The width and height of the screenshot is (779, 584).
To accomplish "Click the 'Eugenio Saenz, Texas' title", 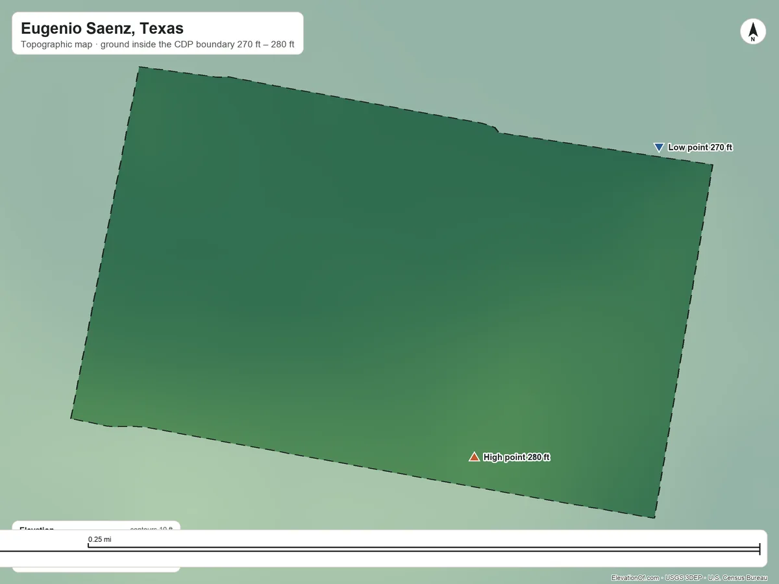I will point(102,28).
